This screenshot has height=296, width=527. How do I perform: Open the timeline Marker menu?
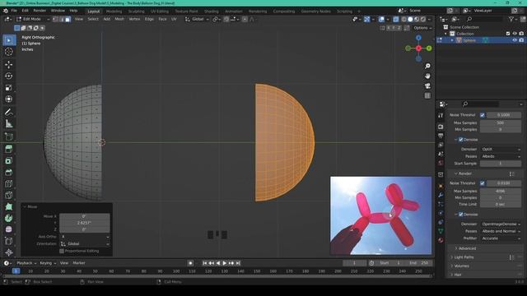click(79, 263)
